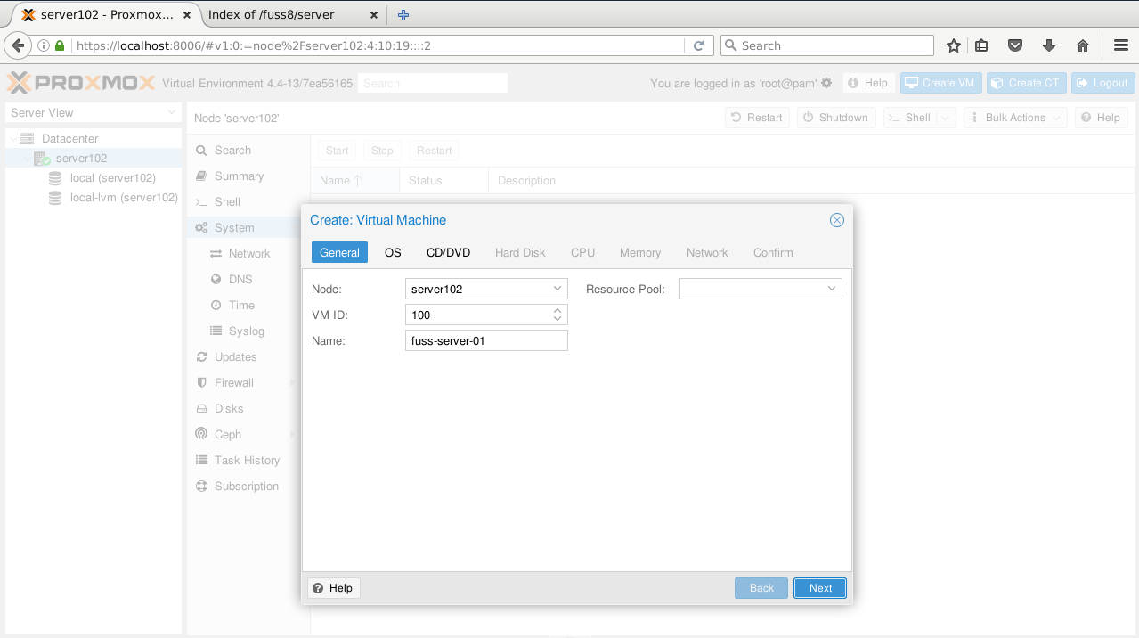Click the browser Search box
The width and height of the screenshot is (1139, 638).
coord(826,45)
